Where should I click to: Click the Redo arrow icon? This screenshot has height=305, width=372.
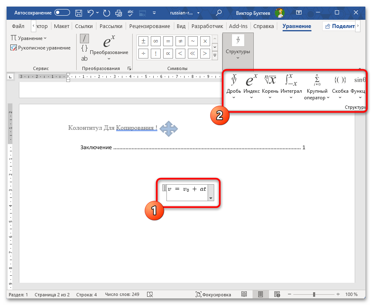107,13
